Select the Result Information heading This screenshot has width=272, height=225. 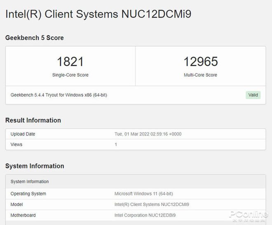click(33, 120)
